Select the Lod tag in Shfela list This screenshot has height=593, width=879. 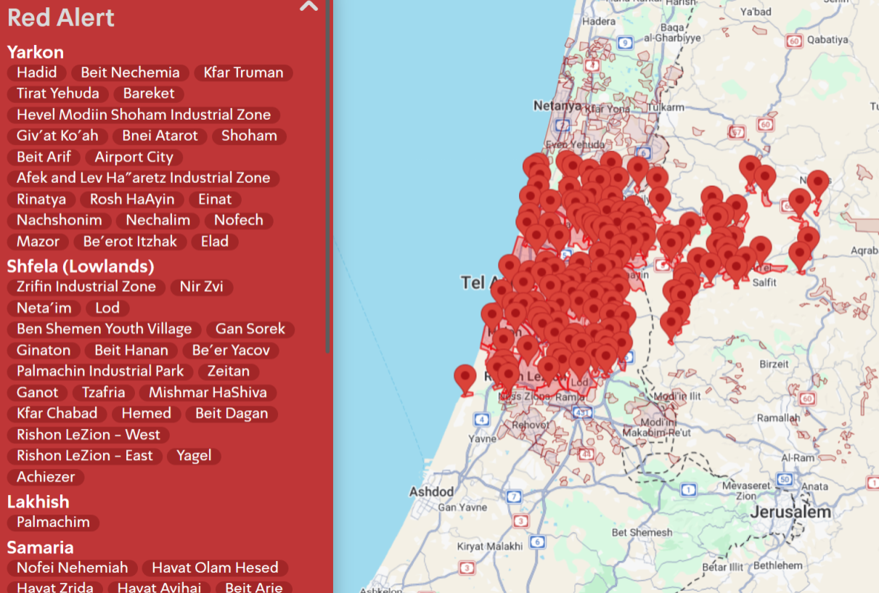point(107,308)
